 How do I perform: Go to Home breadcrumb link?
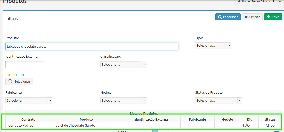tap(246, 1)
